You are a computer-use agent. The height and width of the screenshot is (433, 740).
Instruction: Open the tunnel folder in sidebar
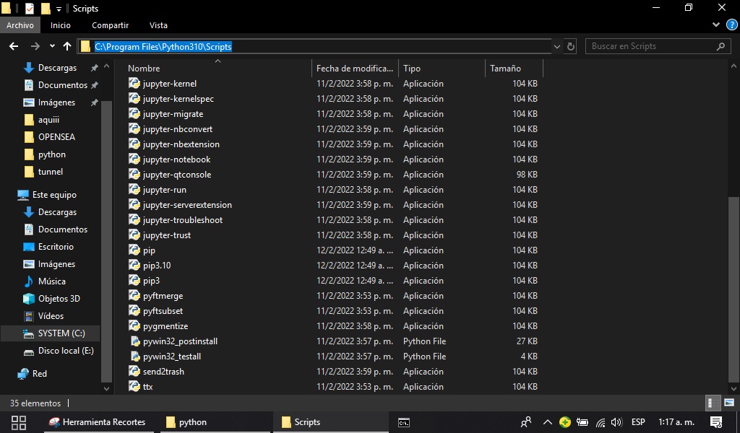tap(51, 172)
